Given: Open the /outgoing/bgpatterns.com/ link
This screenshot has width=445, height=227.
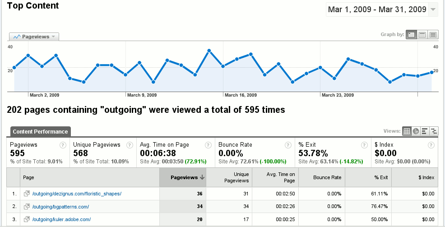Looking at the screenshot, I should (x=60, y=207).
